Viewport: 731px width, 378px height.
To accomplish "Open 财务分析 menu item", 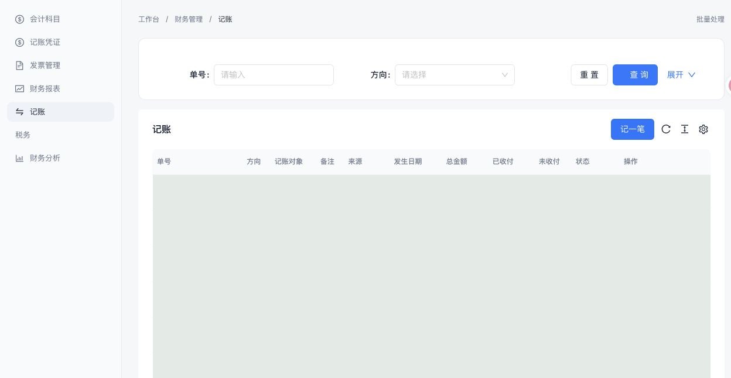I will 60,158.
